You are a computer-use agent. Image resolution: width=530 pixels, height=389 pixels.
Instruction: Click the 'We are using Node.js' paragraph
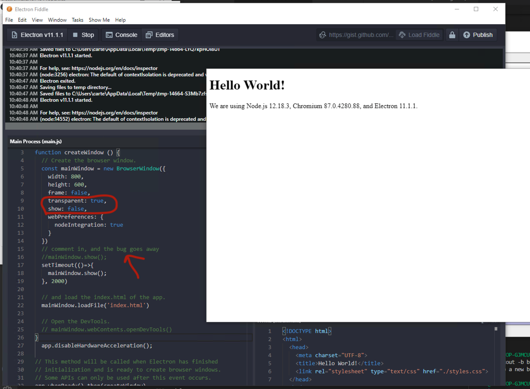(313, 106)
